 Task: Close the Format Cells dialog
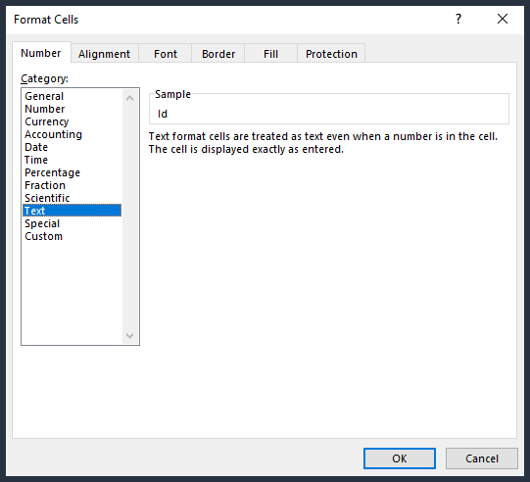(503, 19)
